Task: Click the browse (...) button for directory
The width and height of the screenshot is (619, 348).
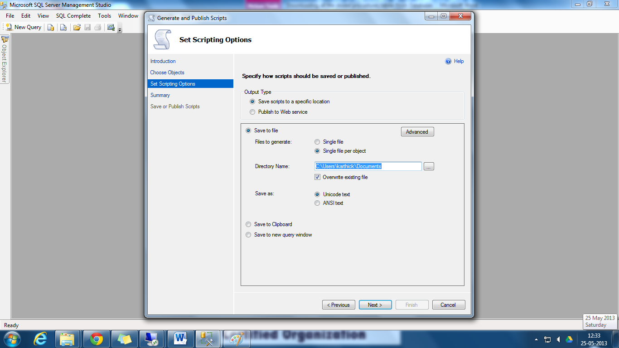Action: click(429, 166)
